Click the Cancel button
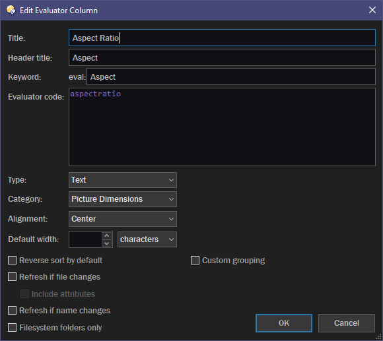Image resolution: width=383 pixels, height=341 pixels. coord(347,323)
